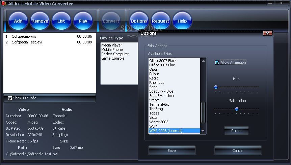Click the file path C:\Softpedia\Softpedia Test.avi
The image size is (291, 165).
point(32,154)
